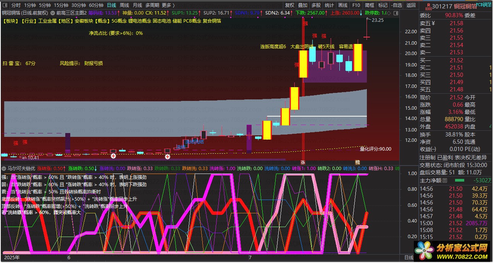The image size is (494, 263).
Task: Click the 安徽板块 region label
Action: click(x=84, y=21)
